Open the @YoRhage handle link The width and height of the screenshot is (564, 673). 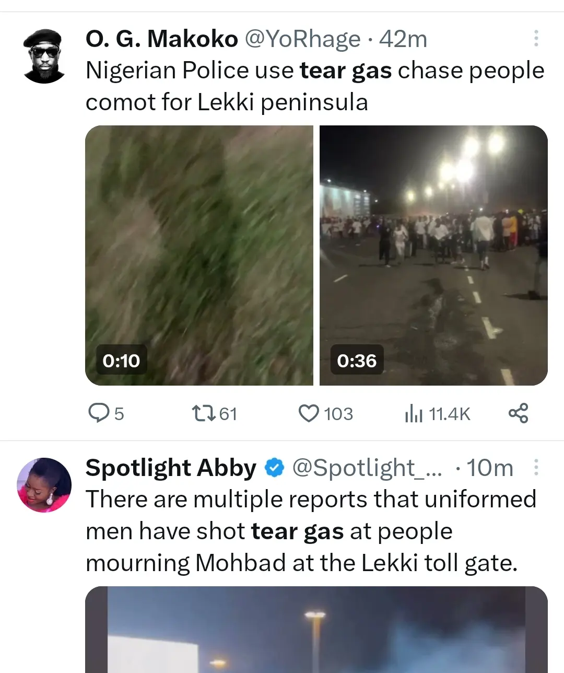(x=302, y=39)
